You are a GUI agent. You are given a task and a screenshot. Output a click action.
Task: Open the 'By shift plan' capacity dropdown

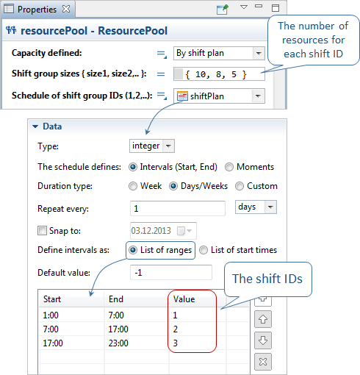(219, 53)
